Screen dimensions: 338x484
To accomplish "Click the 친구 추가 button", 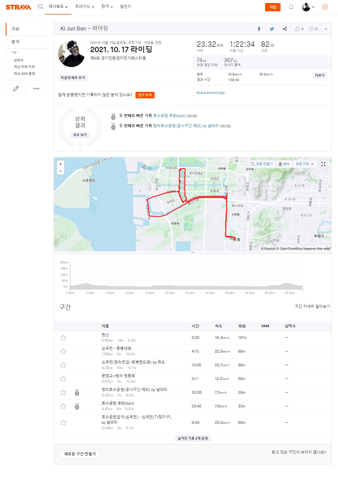I will (x=145, y=95).
